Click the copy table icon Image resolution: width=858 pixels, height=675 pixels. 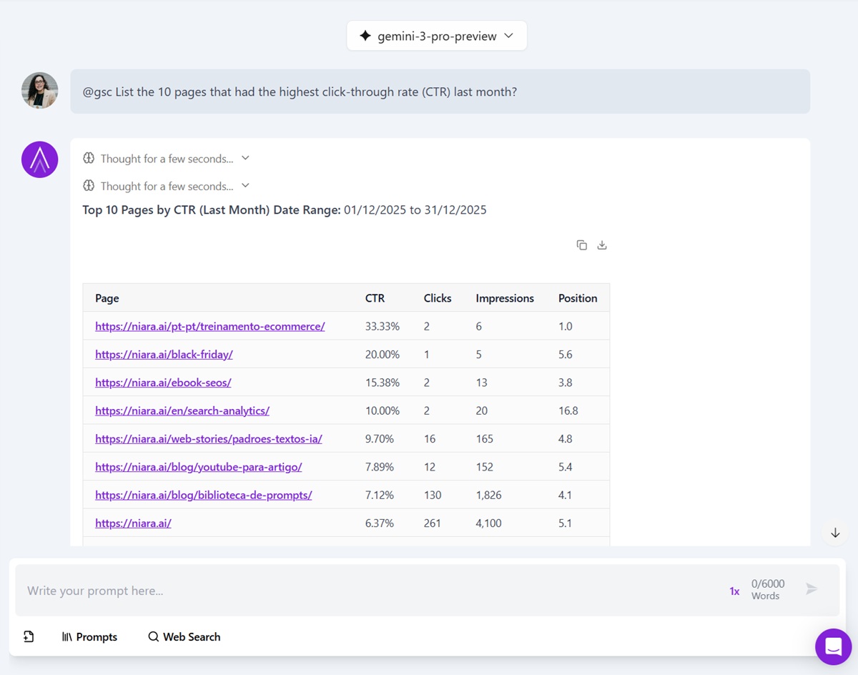point(581,245)
